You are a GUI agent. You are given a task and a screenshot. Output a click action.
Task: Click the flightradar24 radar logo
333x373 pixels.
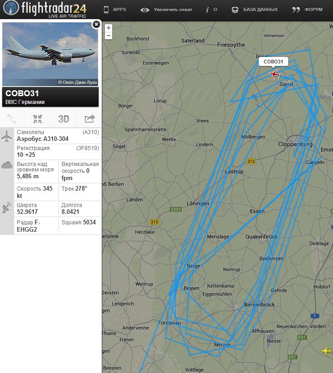coord(10,7)
